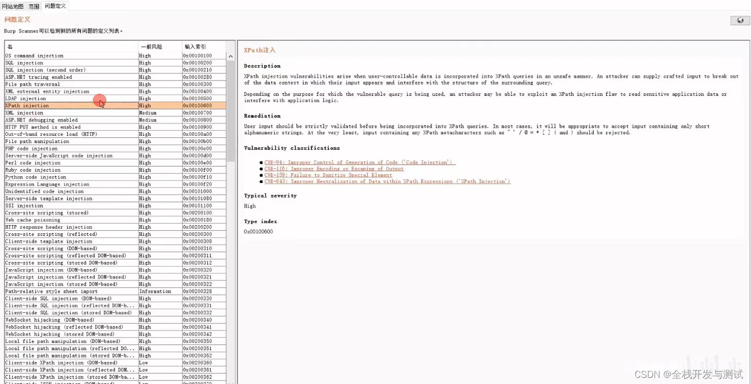Select the 问题定义 tab

pos(55,6)
